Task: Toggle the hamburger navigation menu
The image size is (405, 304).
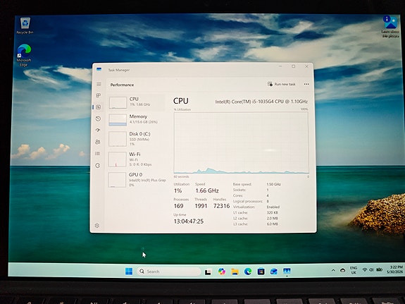Action: click(x=99, y=85)
